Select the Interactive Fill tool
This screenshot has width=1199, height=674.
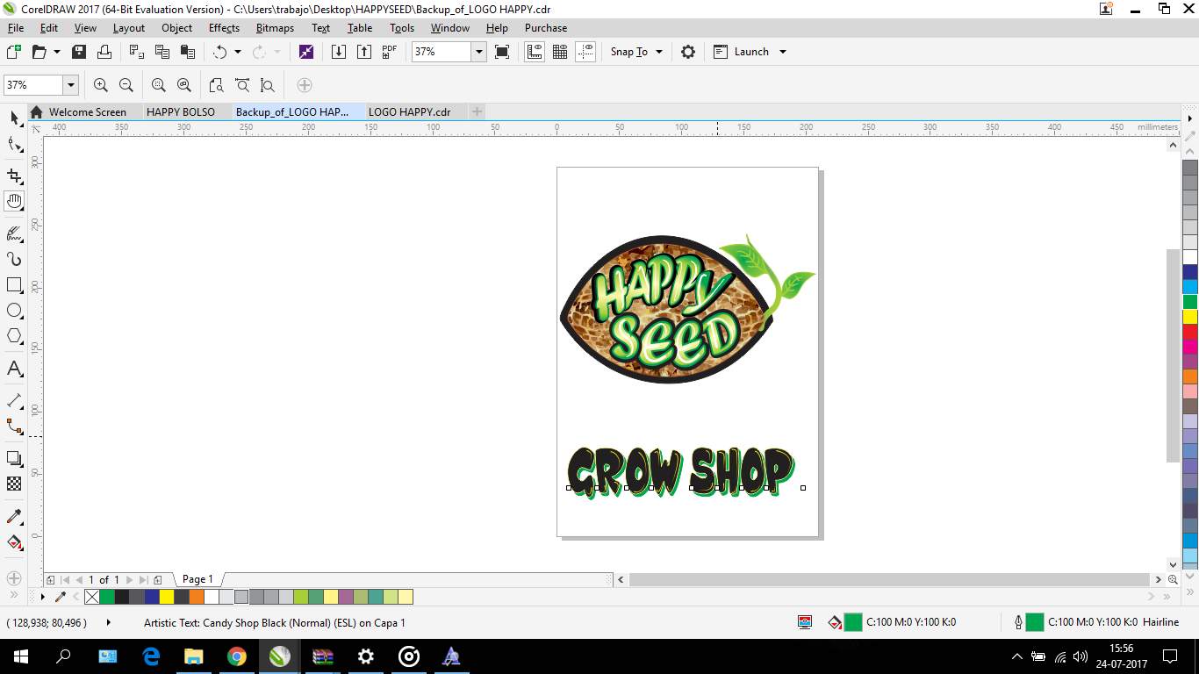coord(14,541)
